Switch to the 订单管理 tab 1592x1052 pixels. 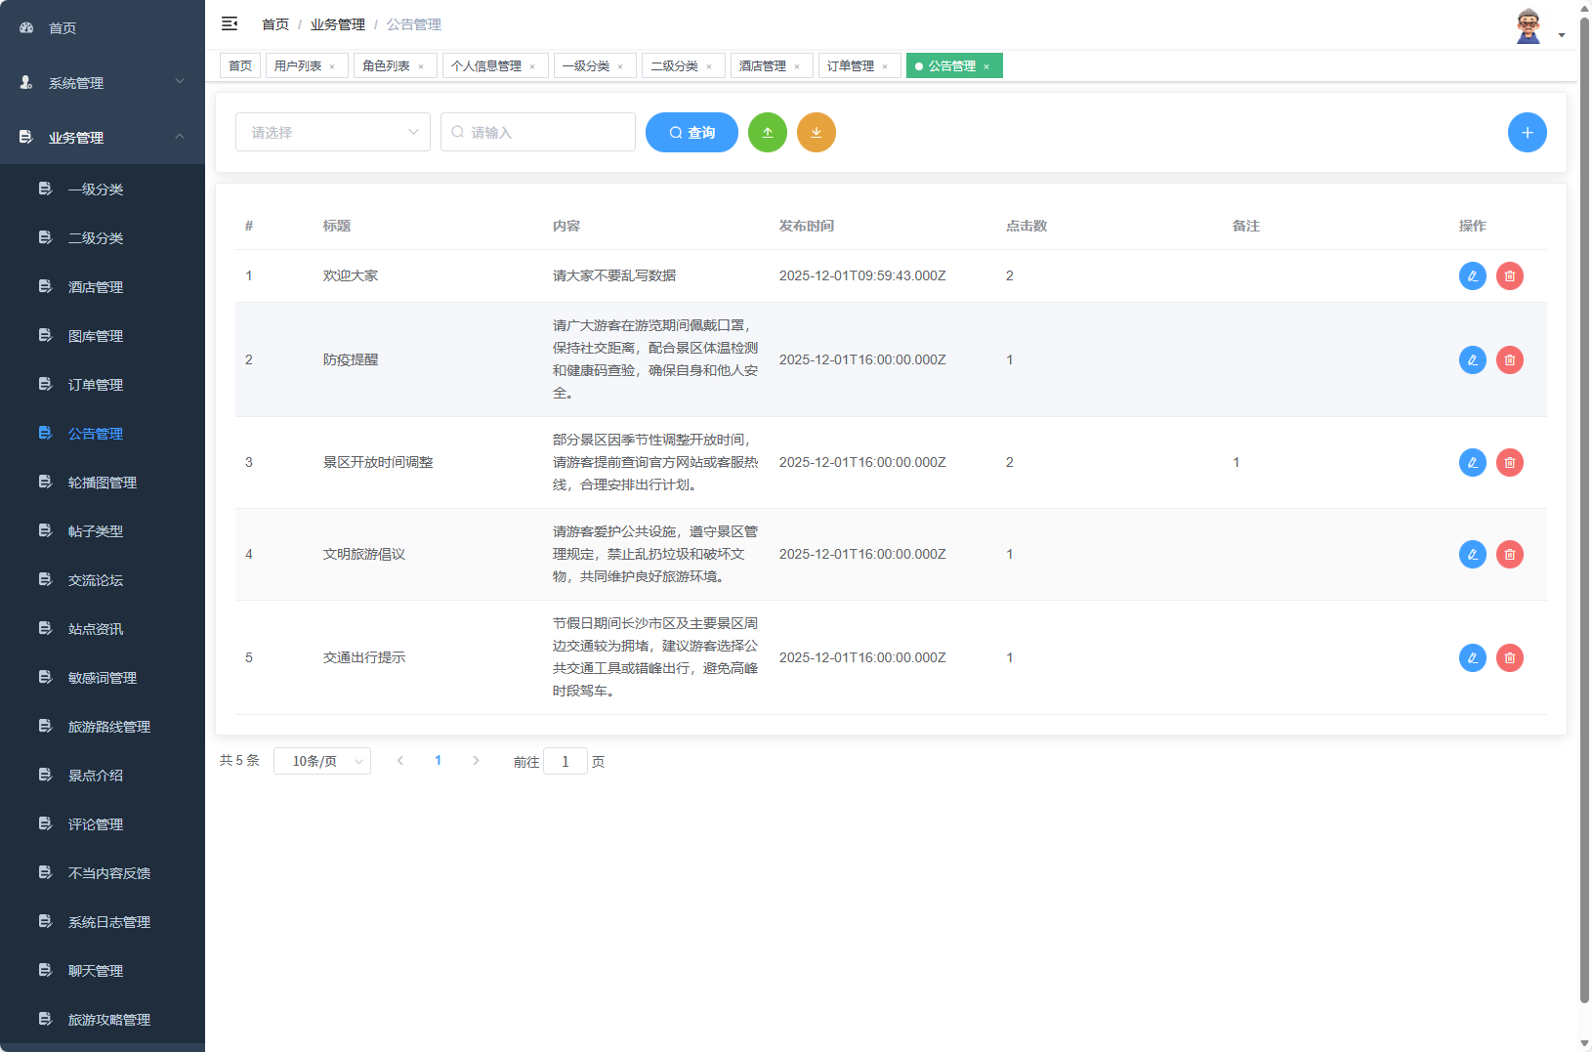pos(851,65)
